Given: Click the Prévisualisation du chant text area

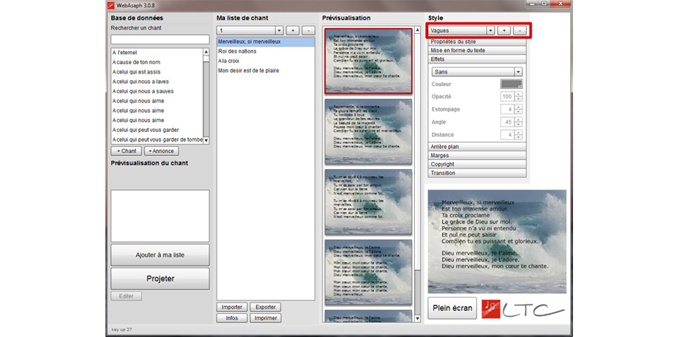Looking at the screenshot, I should [160, 216].
